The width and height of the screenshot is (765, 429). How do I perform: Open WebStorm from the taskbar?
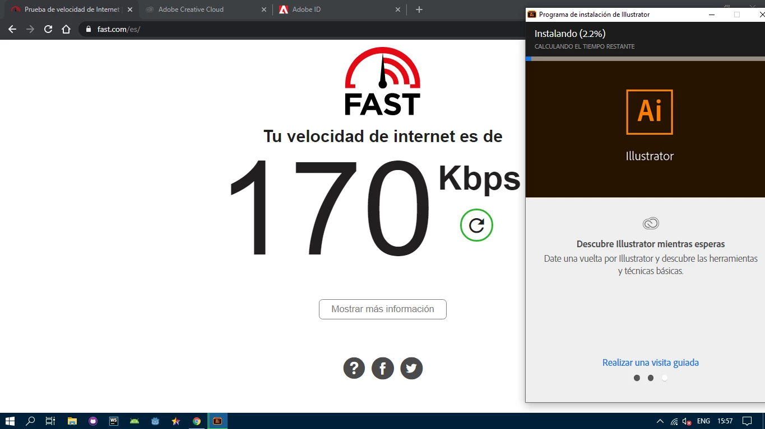tap(114, 421)
